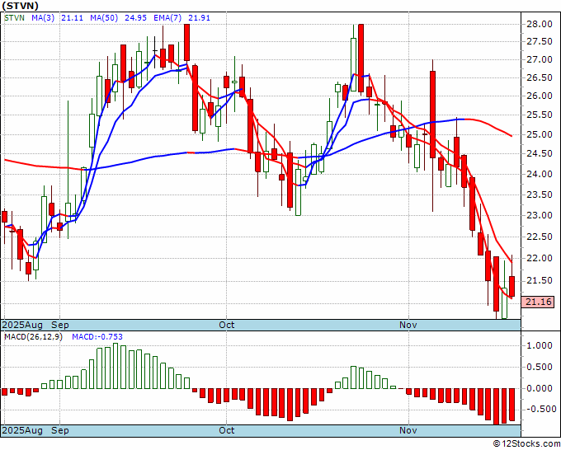Click the 22.50 price axis label
Screen dimensions: 561x450
click(540, 237)
